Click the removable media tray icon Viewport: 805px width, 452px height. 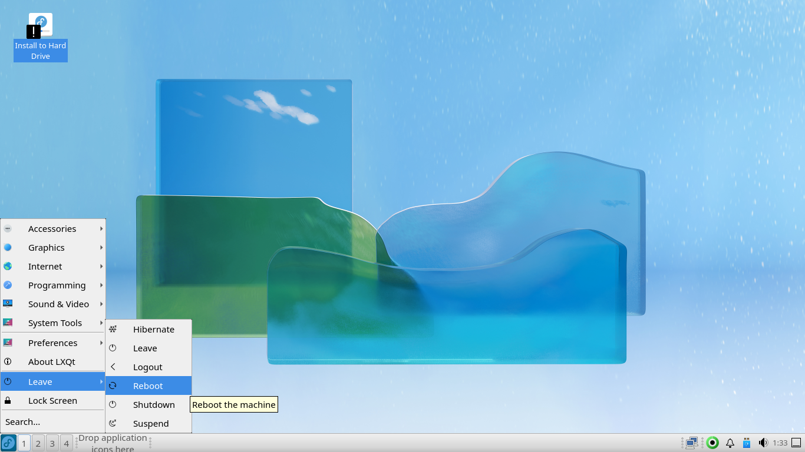coord(746,443)
